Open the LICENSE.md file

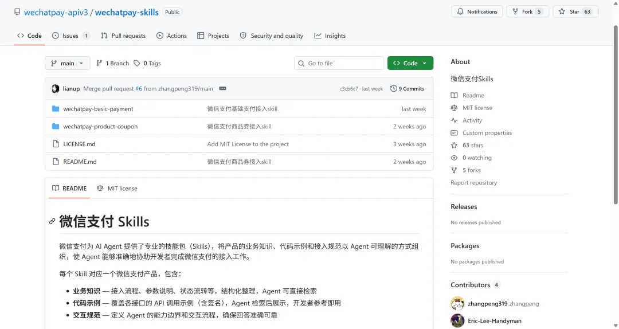(x=79, y=144)
